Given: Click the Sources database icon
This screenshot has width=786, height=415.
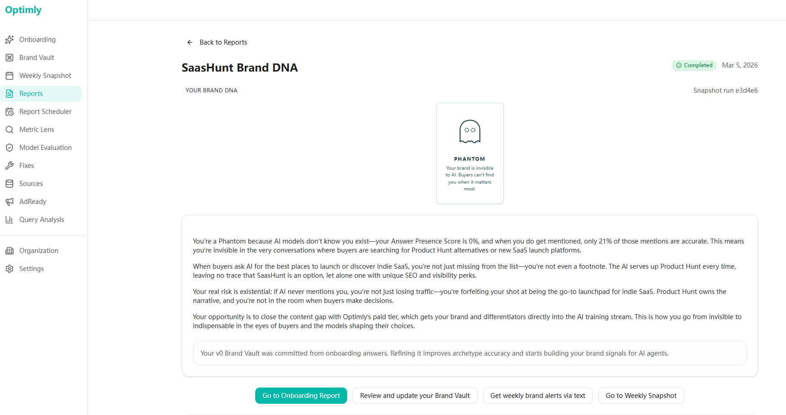Looking at the screenshot, I should point(9,184).
